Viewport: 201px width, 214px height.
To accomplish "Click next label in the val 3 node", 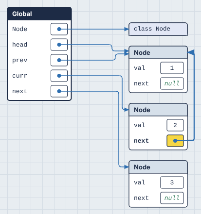I will tap(141, 198).
